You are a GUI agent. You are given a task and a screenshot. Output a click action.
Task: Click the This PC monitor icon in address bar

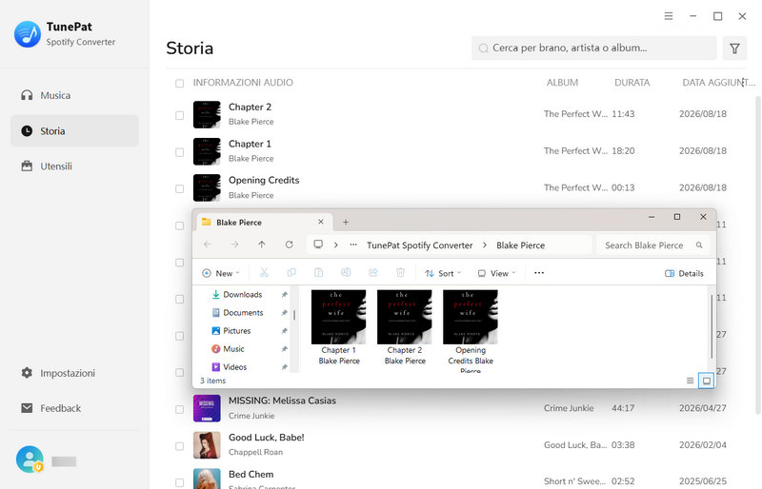click(x=318, y=244)
